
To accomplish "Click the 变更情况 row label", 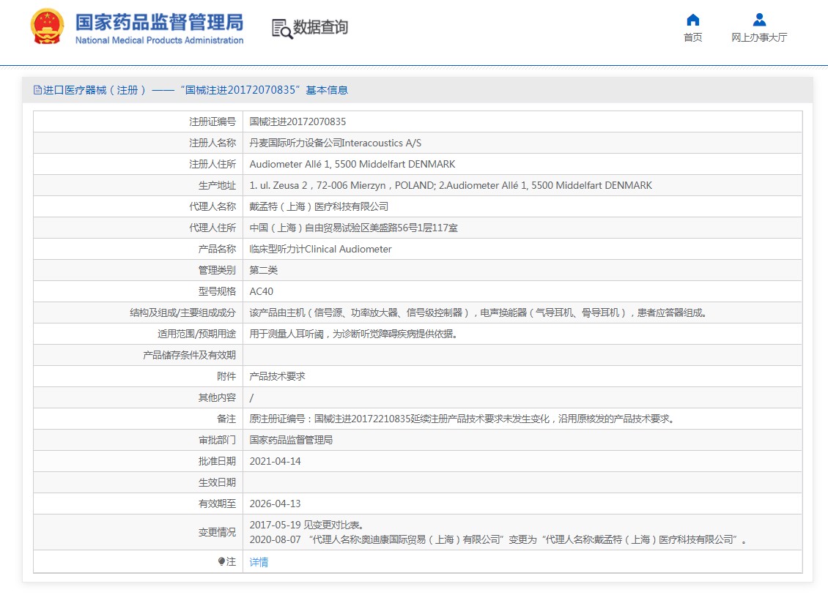I will pyautogui.click(x=217, y=532).
